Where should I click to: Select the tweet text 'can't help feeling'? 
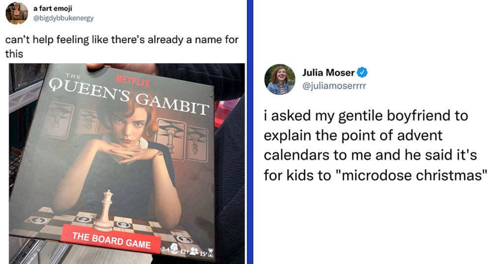click(122, 47)
